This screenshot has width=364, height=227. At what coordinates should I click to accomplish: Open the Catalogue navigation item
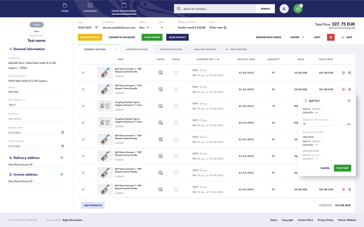(x=90, y=8)
